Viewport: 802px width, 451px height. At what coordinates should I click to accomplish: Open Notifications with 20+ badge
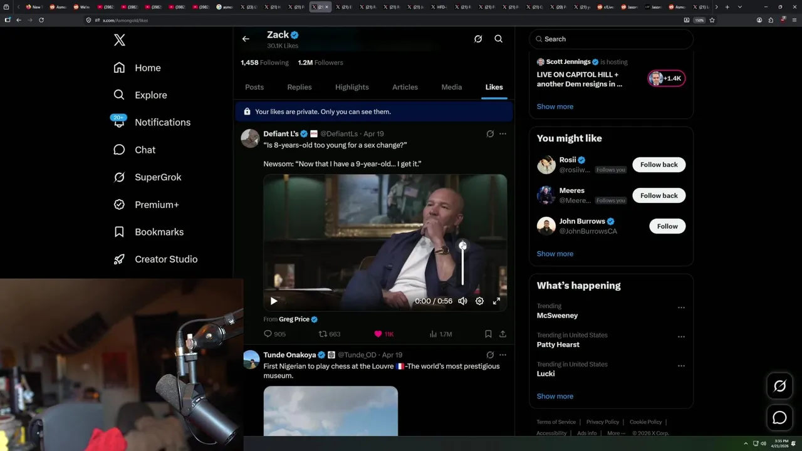pyautogui.click(x=151, y=122)
